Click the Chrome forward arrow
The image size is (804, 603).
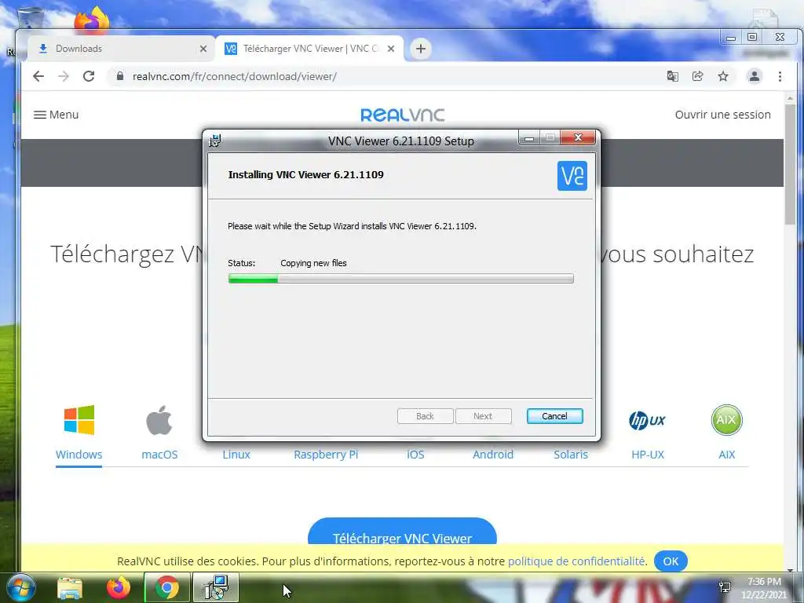point(64,76)
